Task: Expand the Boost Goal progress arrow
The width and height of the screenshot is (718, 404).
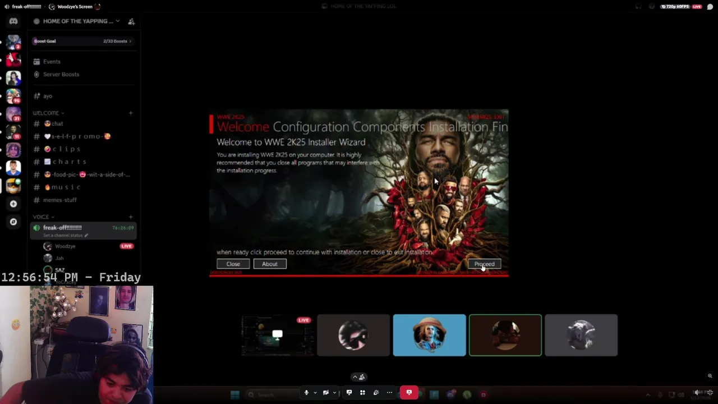Action: point(131,41)
